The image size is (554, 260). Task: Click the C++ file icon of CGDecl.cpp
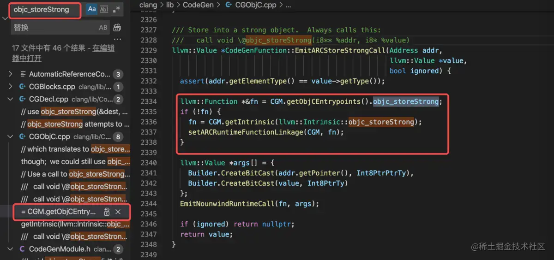click(23, 99)
